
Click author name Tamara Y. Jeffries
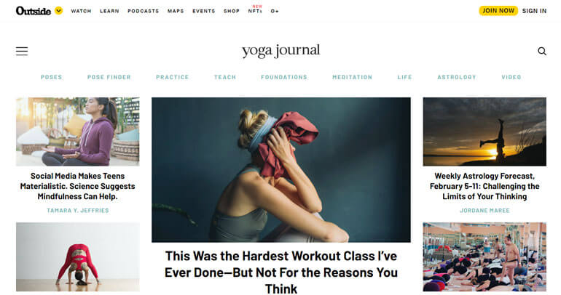[x=78, y=211]
